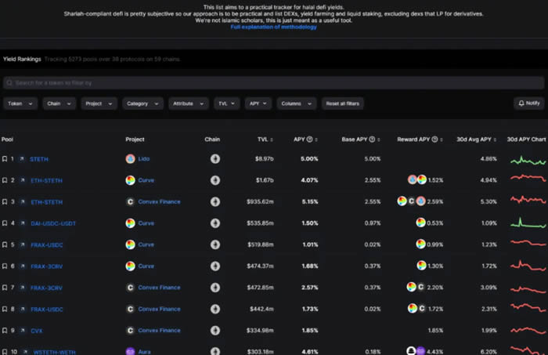Click Reset all filters button
This screenshot has height=355, width=548.
(343, 103)
